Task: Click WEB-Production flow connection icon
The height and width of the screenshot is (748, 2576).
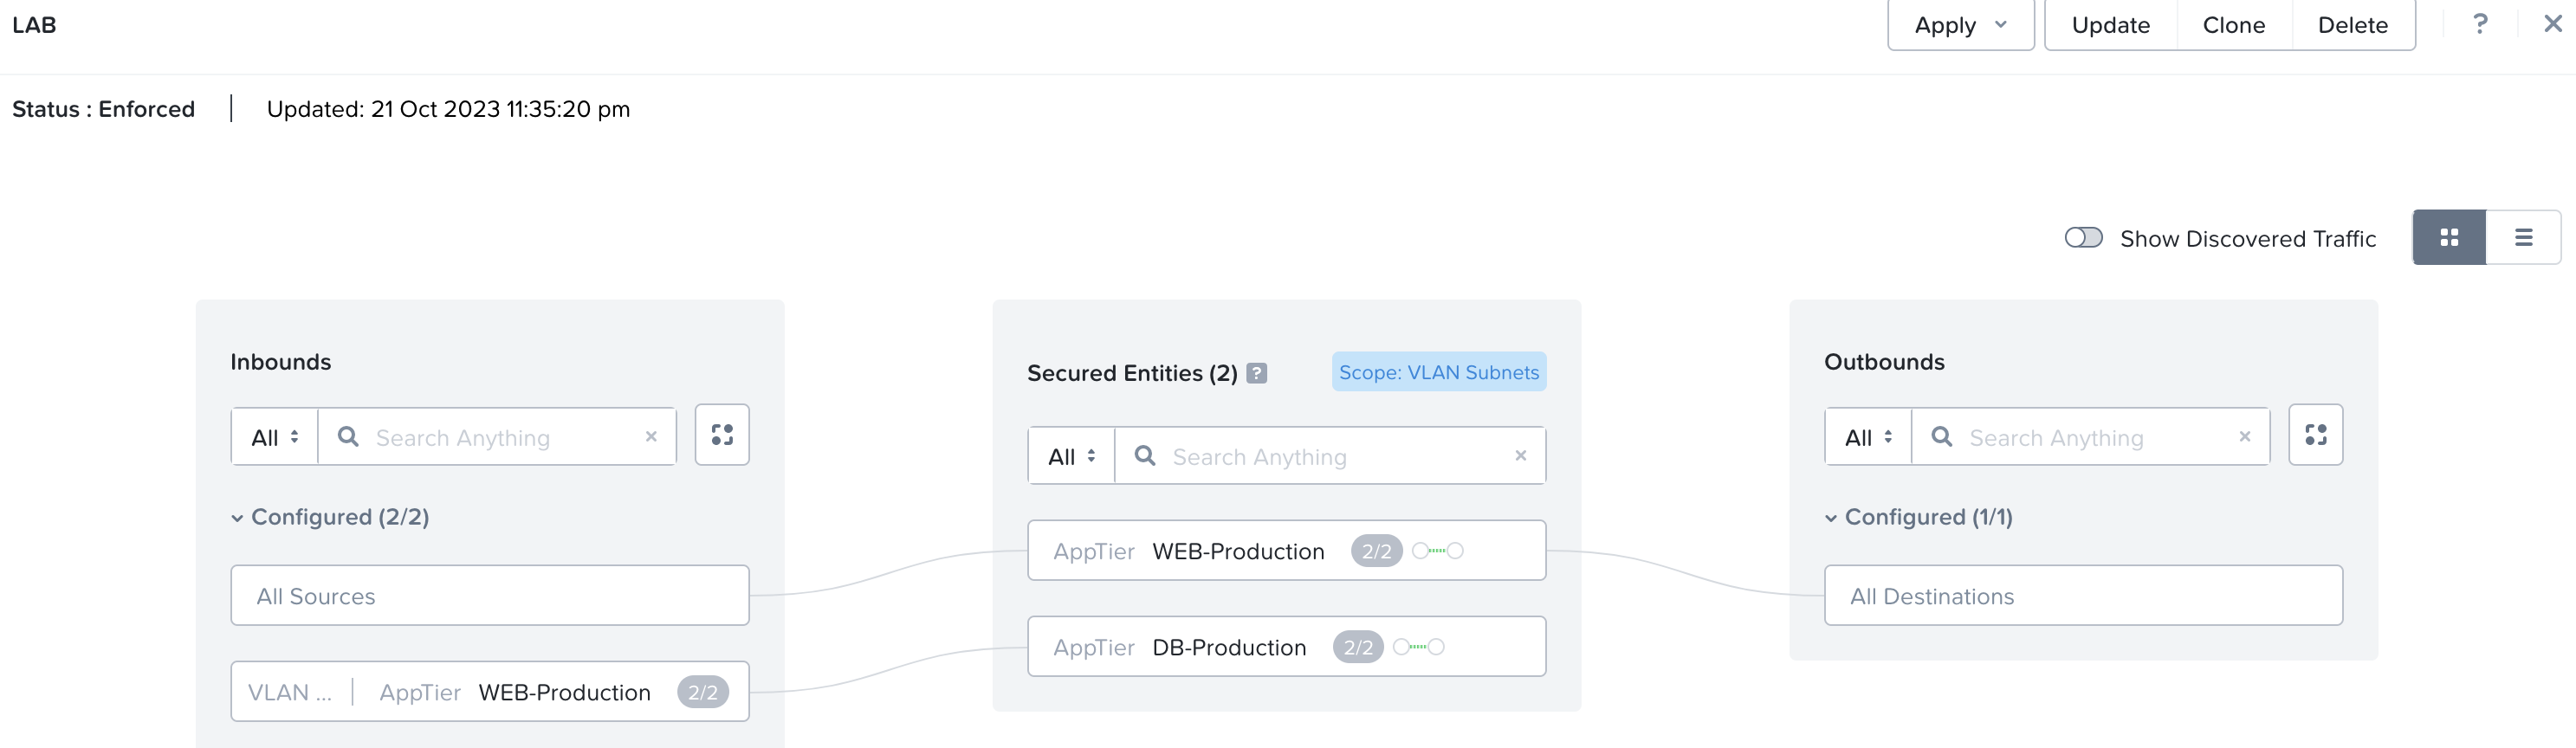Action: (1438, 551)
